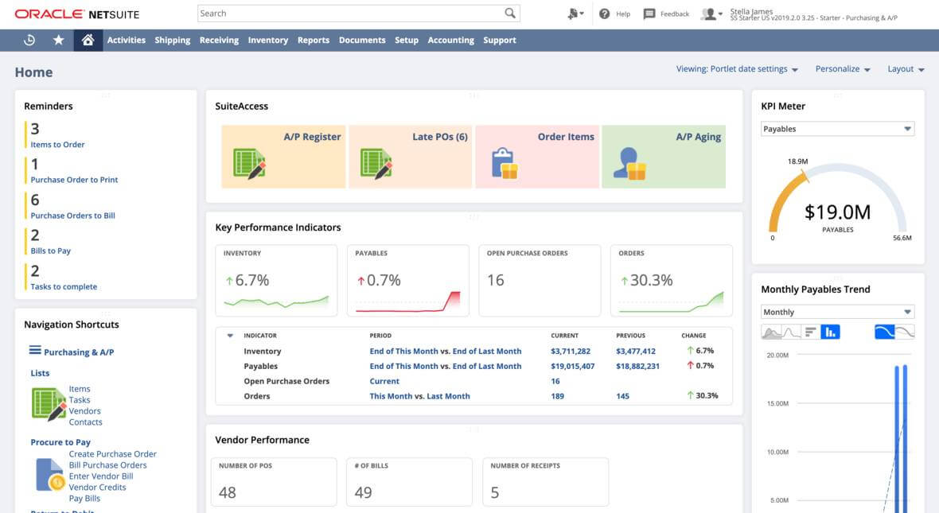
Task: Open the Personalize dropdown
Action: click(x=843, y=69)
